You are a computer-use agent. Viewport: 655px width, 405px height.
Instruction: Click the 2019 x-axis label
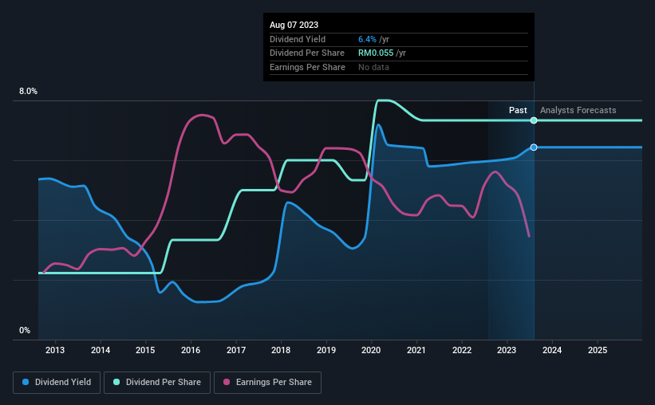pyautogui.click(x=326, y=350)
